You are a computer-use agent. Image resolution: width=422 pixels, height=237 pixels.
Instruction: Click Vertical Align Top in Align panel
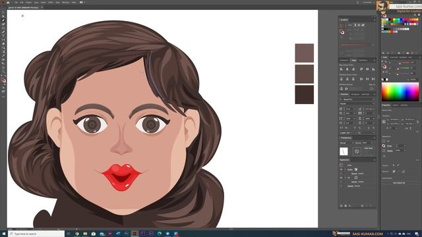point(361,69)
